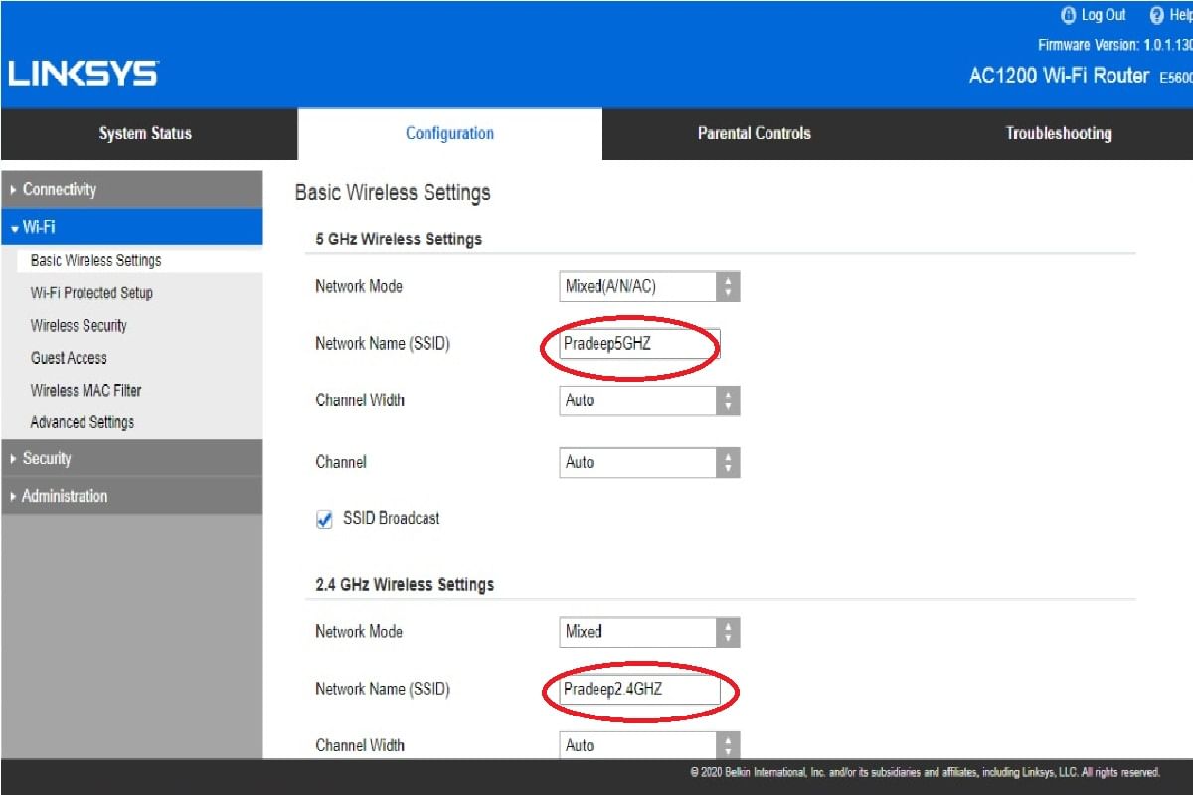Image resolution: width=1193 pixels, height=795 pixels.
Task: Open the 2.4 GHz Channel Width dropdown
Action: click(x=649, y=745)
